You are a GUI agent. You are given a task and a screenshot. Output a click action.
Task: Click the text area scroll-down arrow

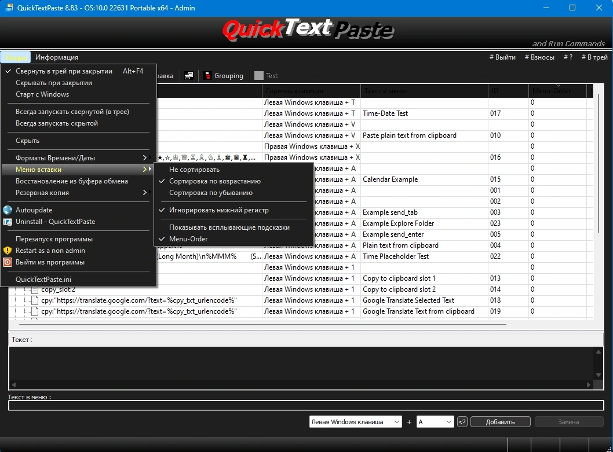[x=599, y=375]
